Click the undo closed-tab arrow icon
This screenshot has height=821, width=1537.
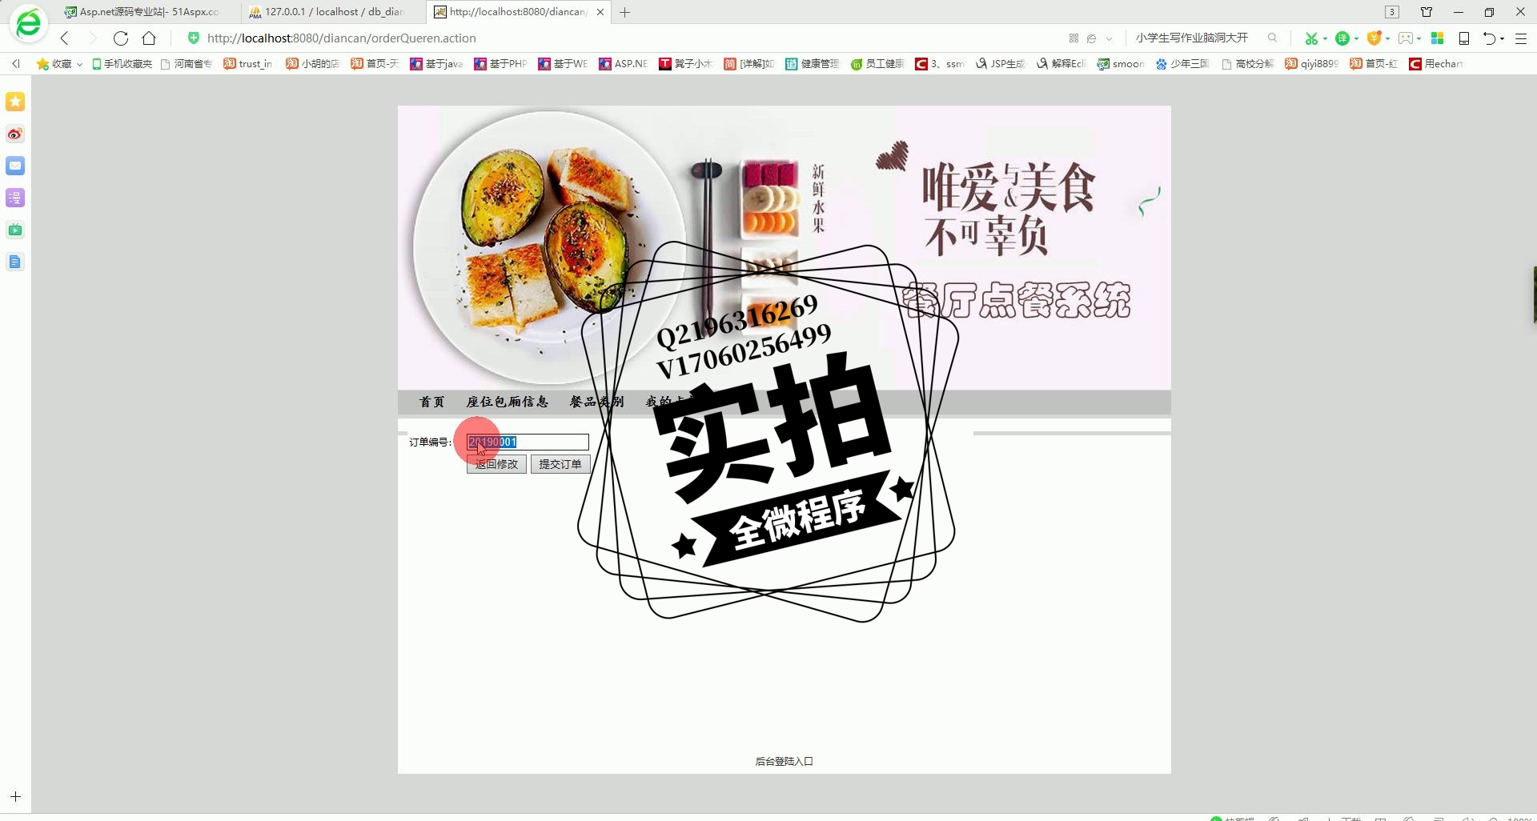click(x=1490, y=38)
